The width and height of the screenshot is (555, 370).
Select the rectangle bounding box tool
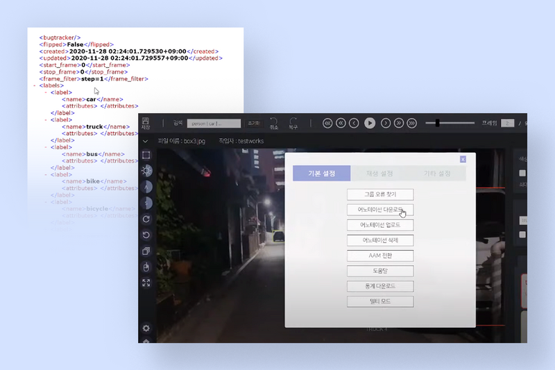146,155
